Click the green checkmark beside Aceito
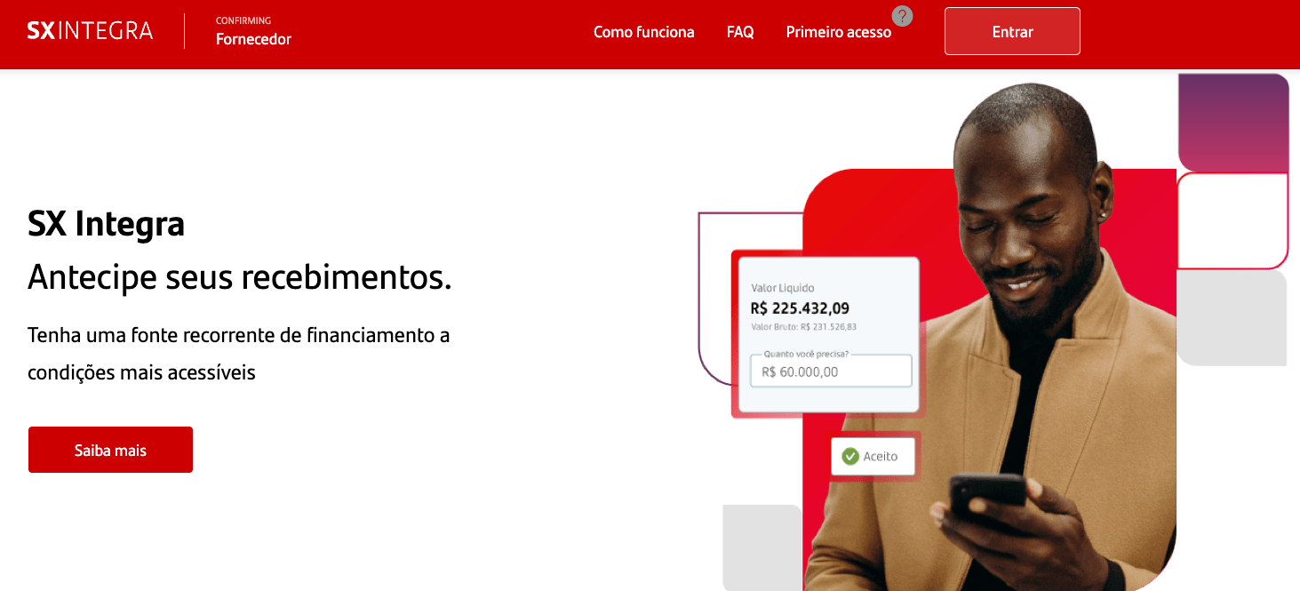This screenshot has height=591, width=1300. [x=850, y=456]
